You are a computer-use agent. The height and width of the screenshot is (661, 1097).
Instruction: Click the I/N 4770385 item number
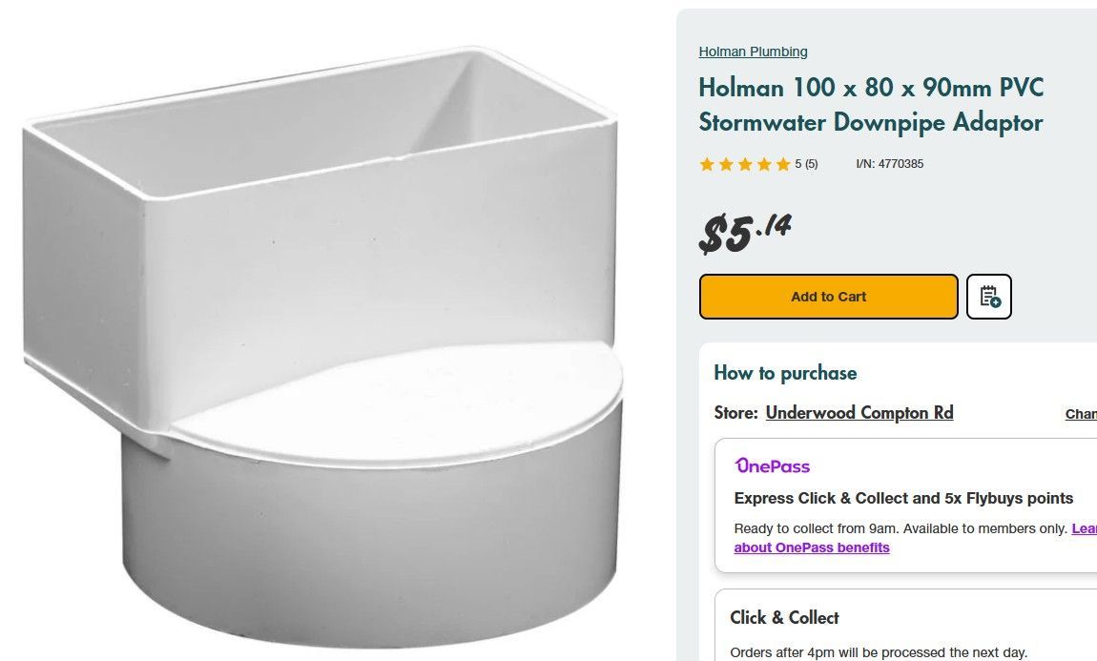(x=888, y=164)
